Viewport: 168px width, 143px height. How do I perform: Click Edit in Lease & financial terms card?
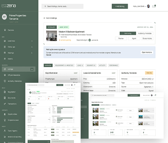point(113,73)
